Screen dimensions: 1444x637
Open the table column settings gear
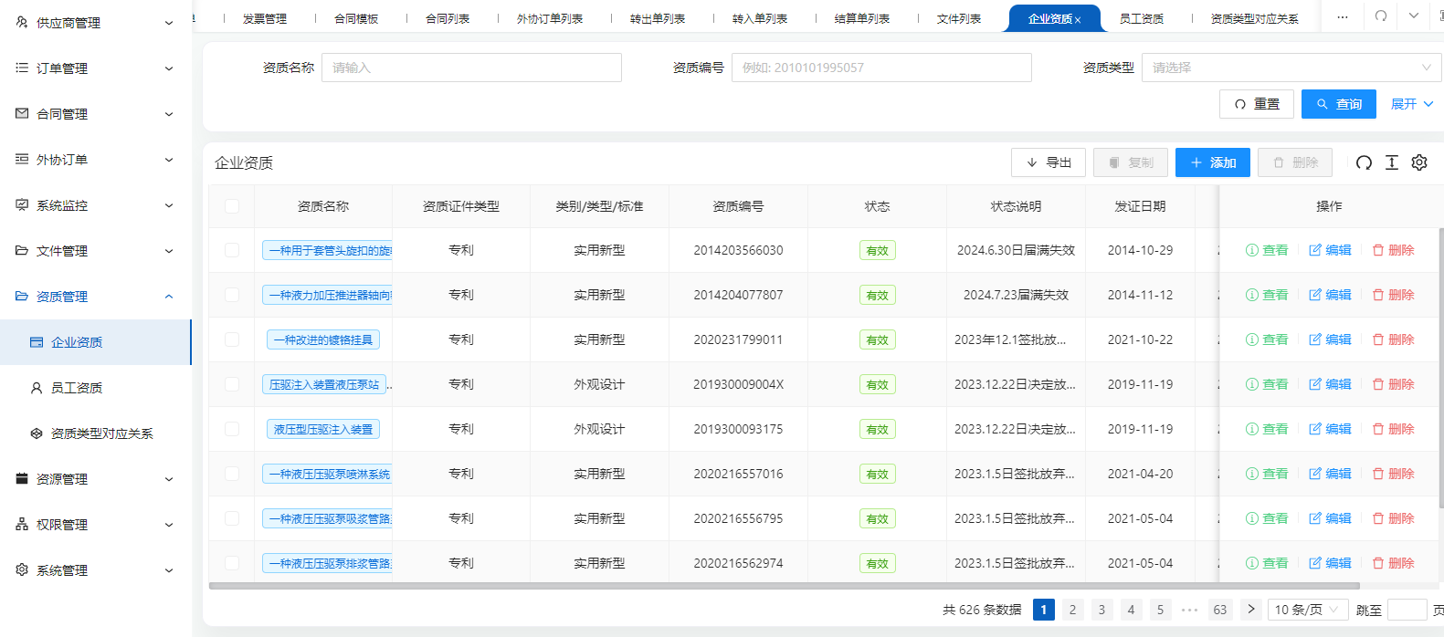click(1418, 162)
